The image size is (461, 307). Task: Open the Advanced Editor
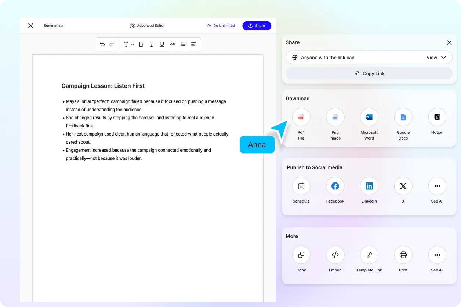(x=147, y=26)
